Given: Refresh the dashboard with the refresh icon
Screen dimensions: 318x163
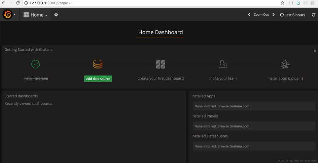Looking at the screenshot, I should [x=313, y=15].
